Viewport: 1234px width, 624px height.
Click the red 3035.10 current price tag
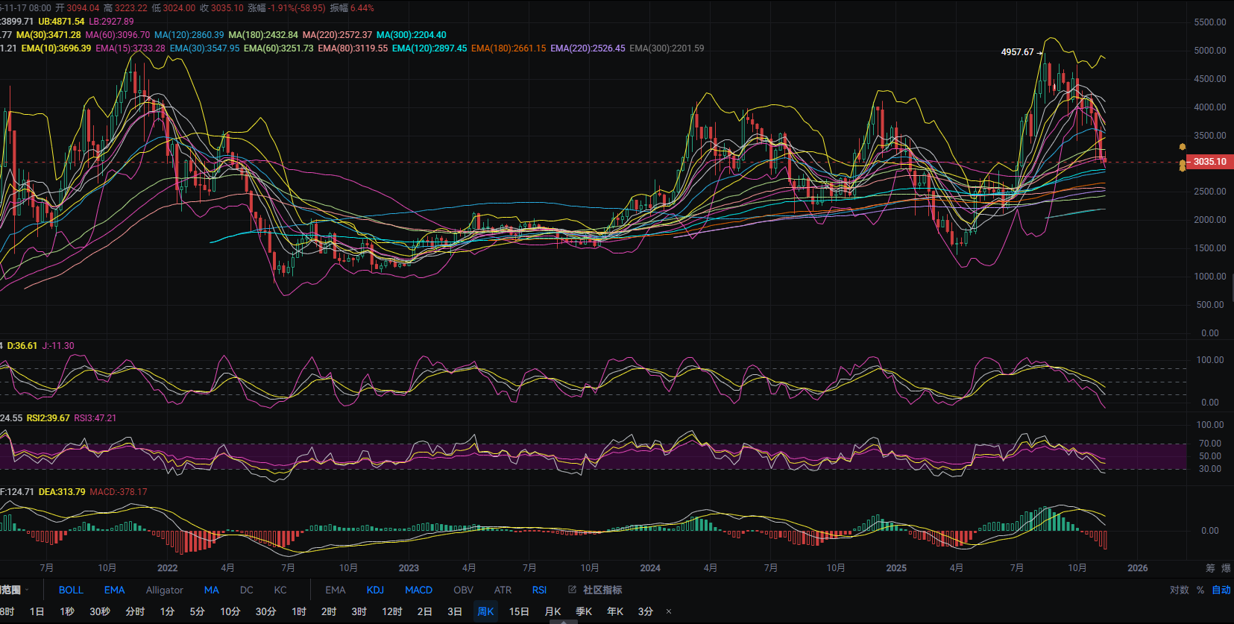(1209, 162)
